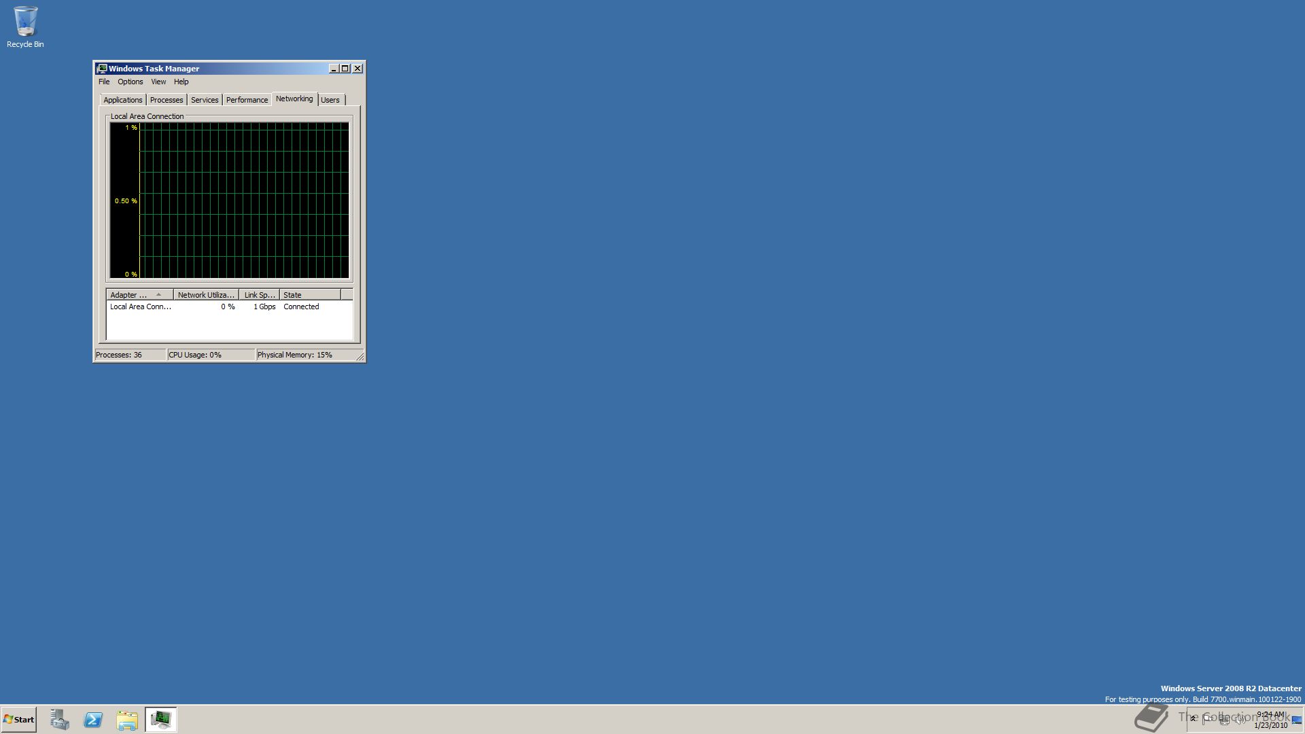Open the Recycle Bin desktop icon
1305x734 pixels.
click(25, 27)
